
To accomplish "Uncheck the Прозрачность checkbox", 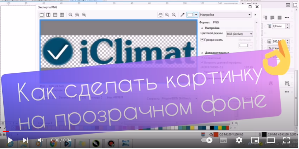I will click(202, 40).
